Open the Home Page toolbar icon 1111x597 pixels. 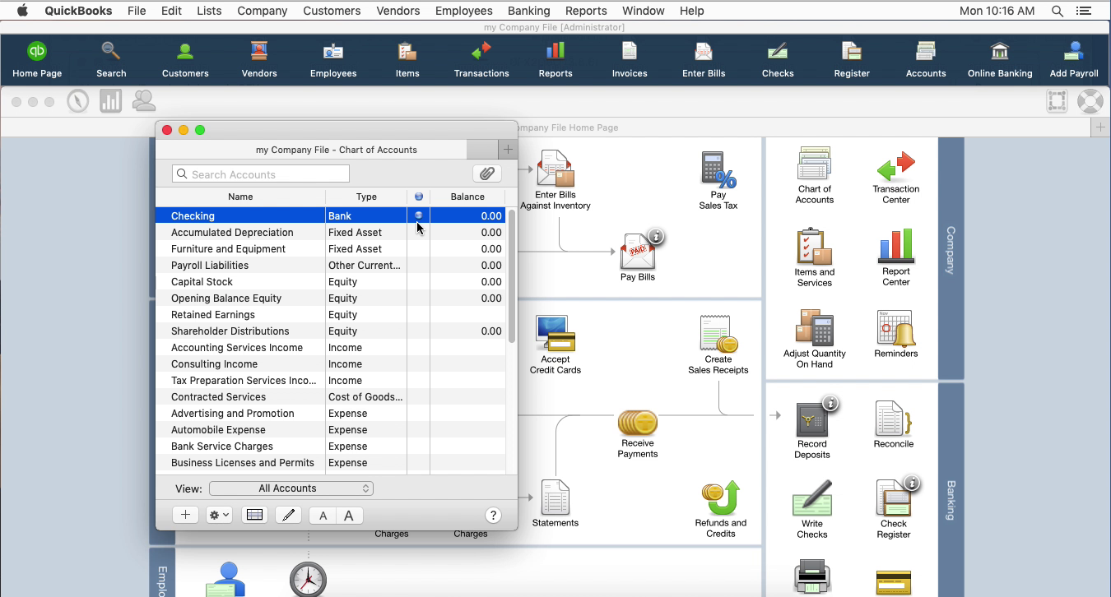37,59
